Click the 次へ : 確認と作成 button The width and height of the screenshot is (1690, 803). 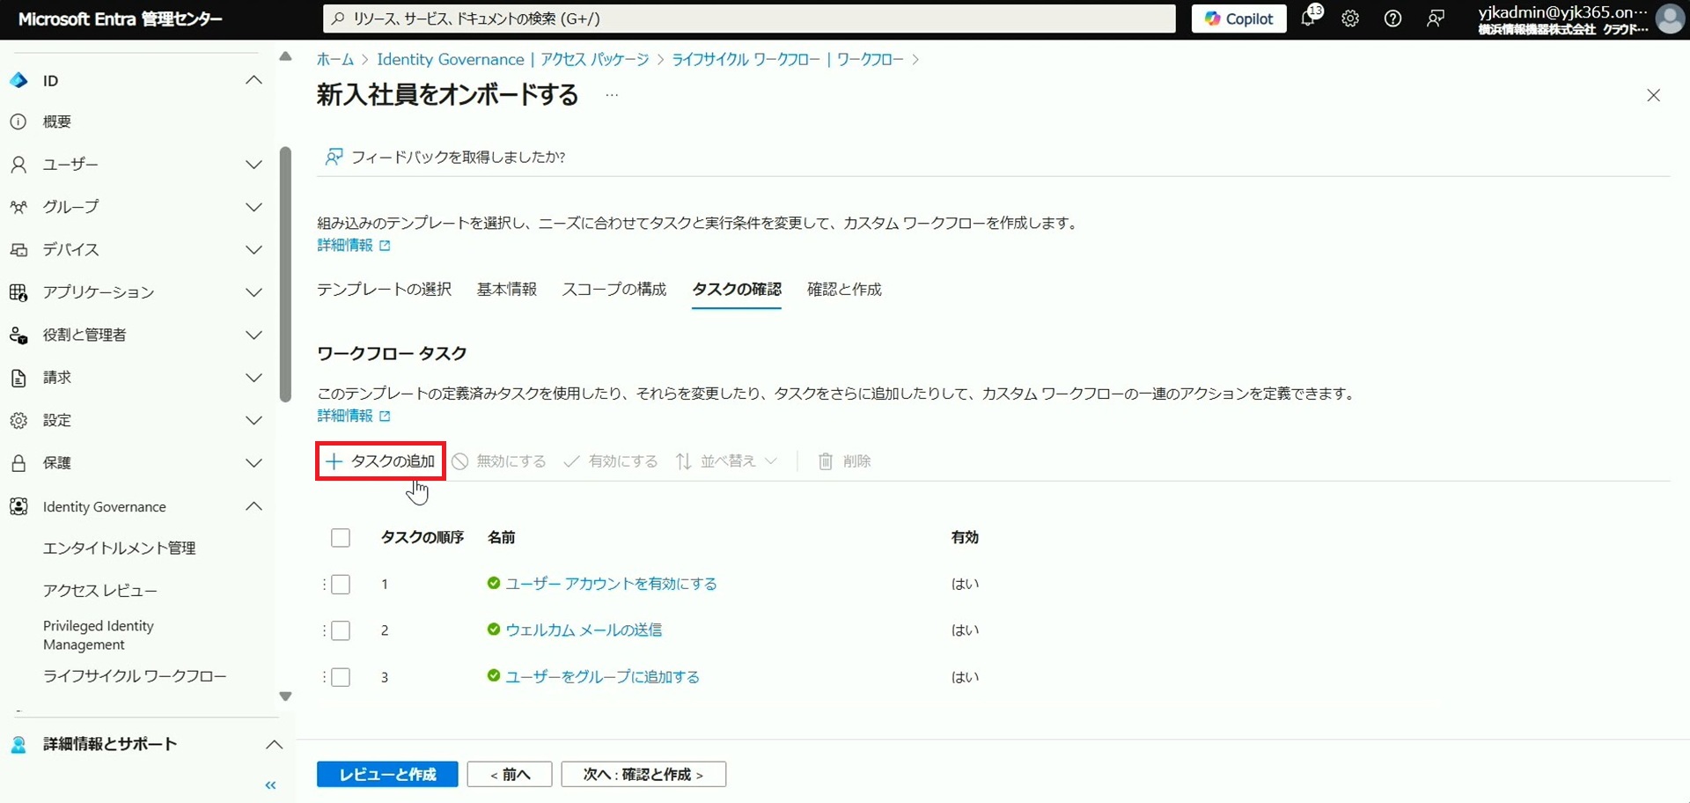point(643,774)
